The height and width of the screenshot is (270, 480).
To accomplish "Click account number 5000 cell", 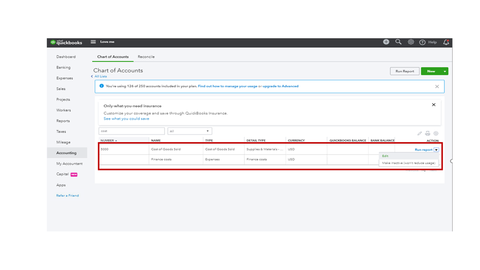I will pyautogui.click(x=105, y=149).
